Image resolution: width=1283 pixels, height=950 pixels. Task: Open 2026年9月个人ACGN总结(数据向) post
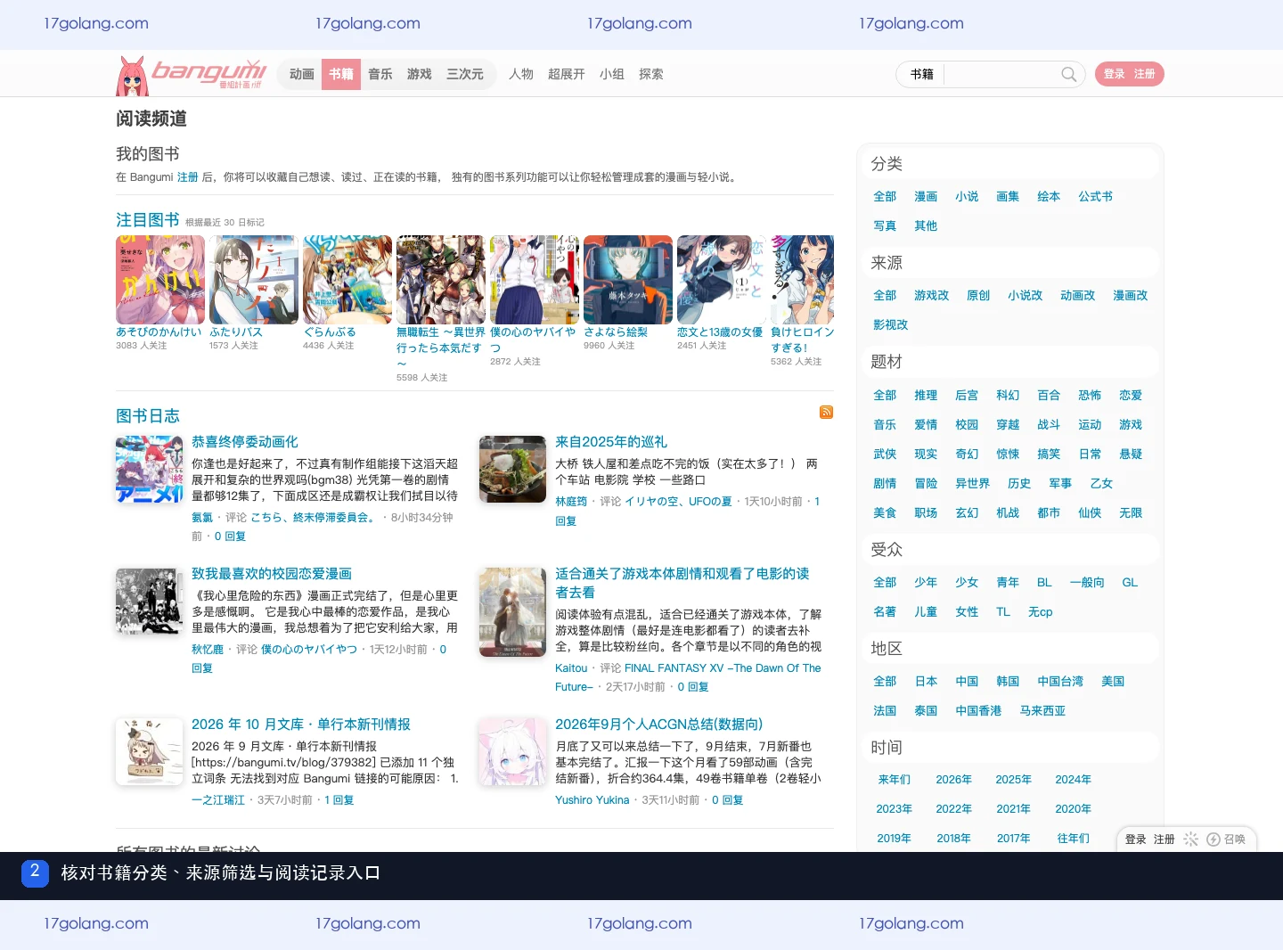coord(659,725)
